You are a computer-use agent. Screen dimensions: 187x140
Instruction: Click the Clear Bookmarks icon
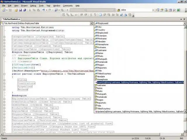tap(130, 15)
